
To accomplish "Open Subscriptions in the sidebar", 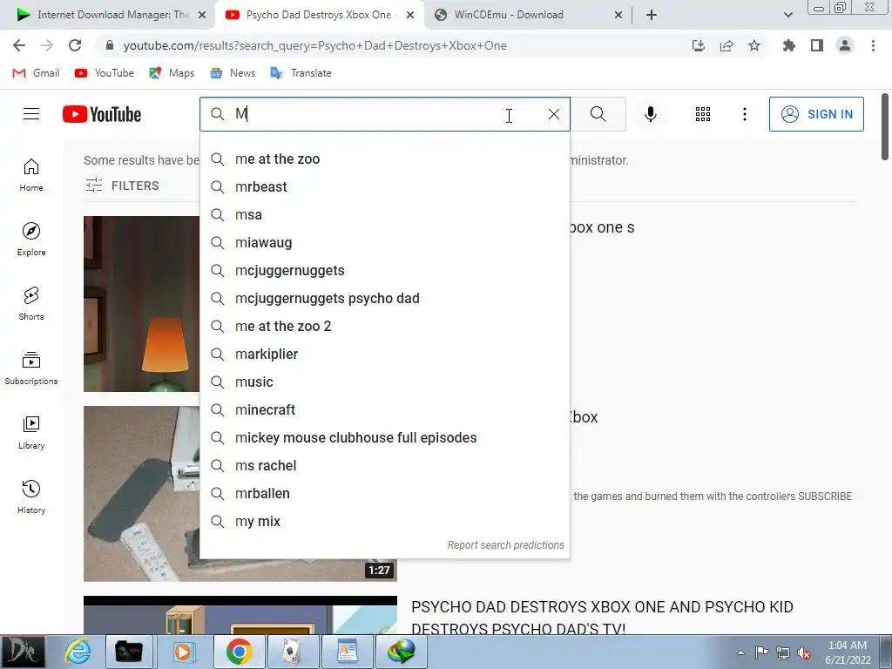I will point(31,368).
